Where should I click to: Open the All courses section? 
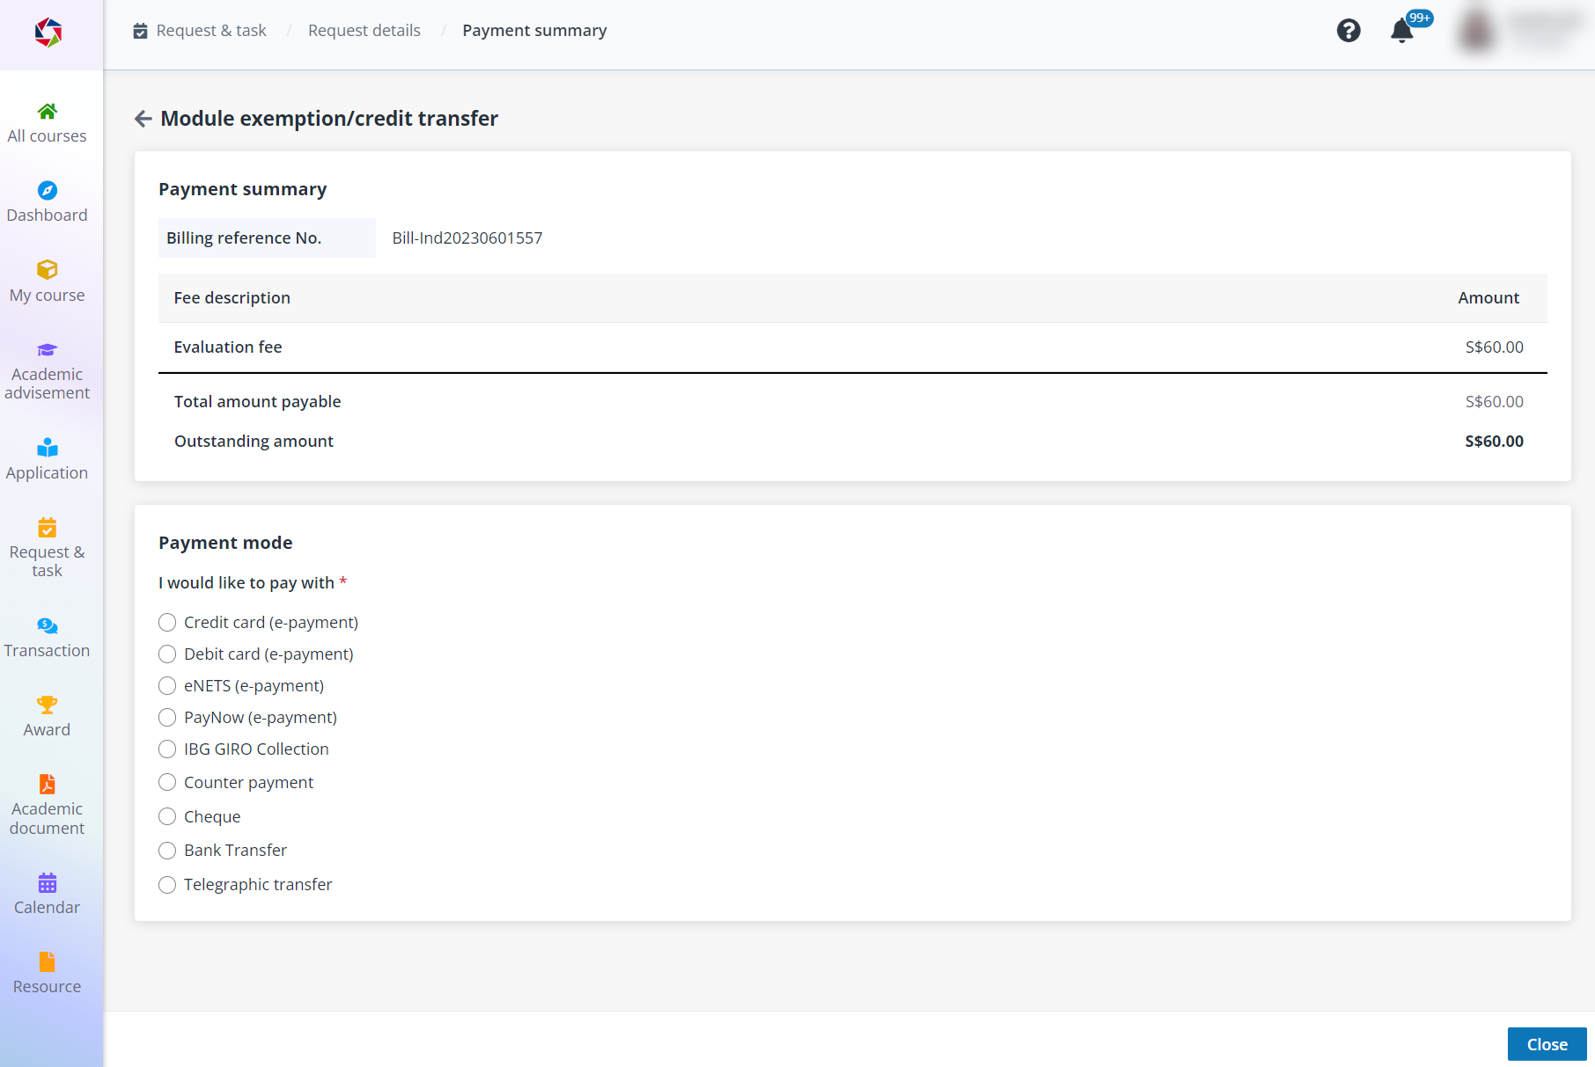(47, 122)
